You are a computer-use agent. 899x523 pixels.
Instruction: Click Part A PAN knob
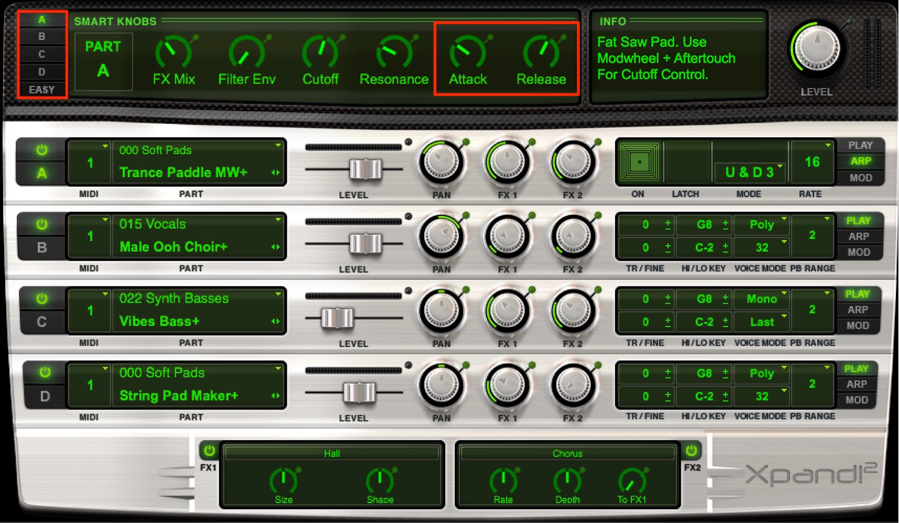pyautogui.click(x=441, y=162)
